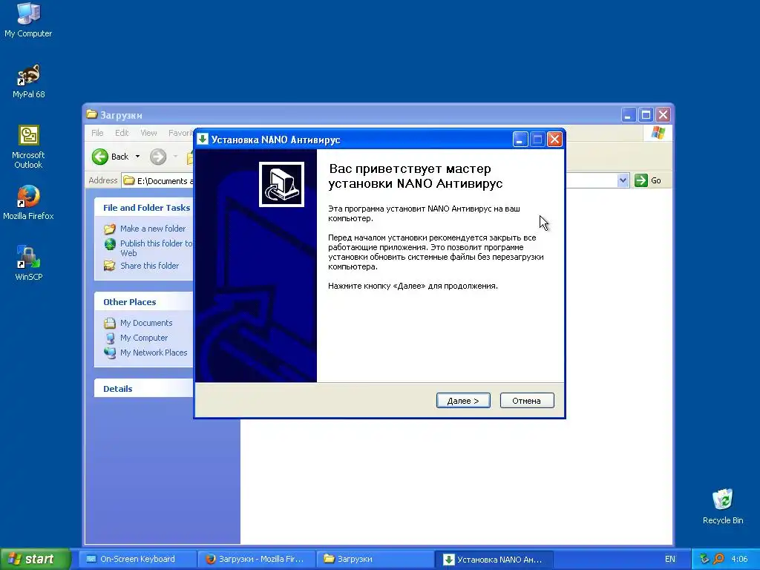Click Share this folder link
This screenshot has height=570, width=760.
coord(149,266)
